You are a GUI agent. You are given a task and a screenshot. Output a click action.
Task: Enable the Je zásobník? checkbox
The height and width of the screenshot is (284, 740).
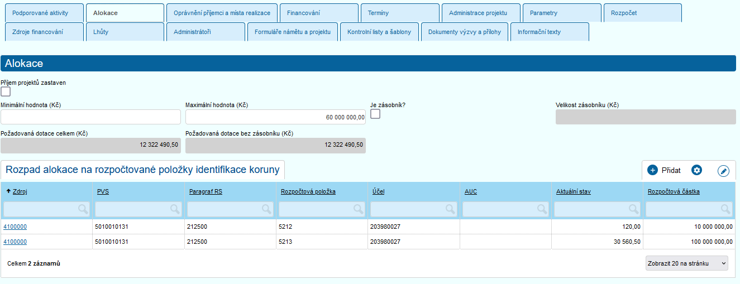pos(375,114)
